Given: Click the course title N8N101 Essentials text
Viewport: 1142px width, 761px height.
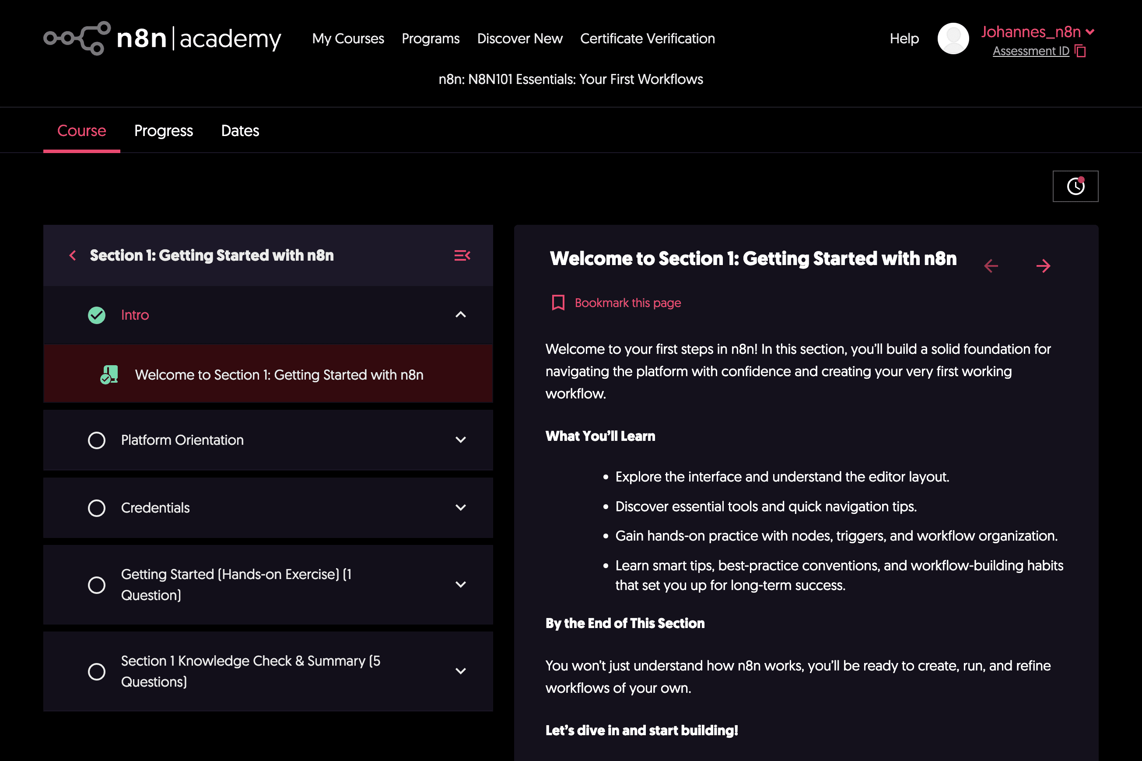Looking at the screenshot, I should tap(571, 79).
